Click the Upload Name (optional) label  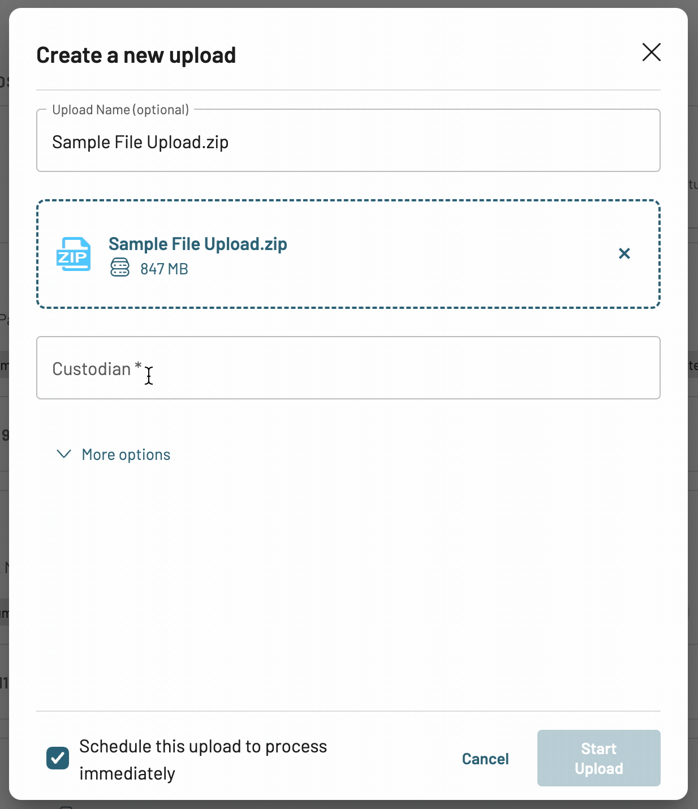[x=120, y=109]
